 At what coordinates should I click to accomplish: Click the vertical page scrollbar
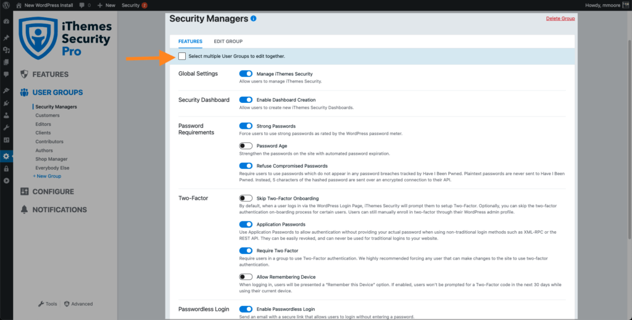click(629, 137)
